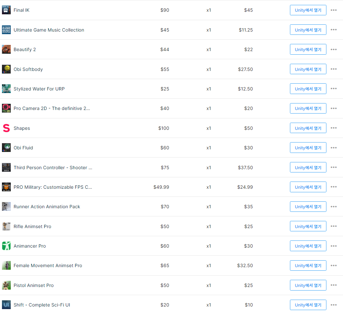The width and height of the screenshot is (343, 313).
Task: Select the Obi Softbody asset name
Action: click(28, 69)
